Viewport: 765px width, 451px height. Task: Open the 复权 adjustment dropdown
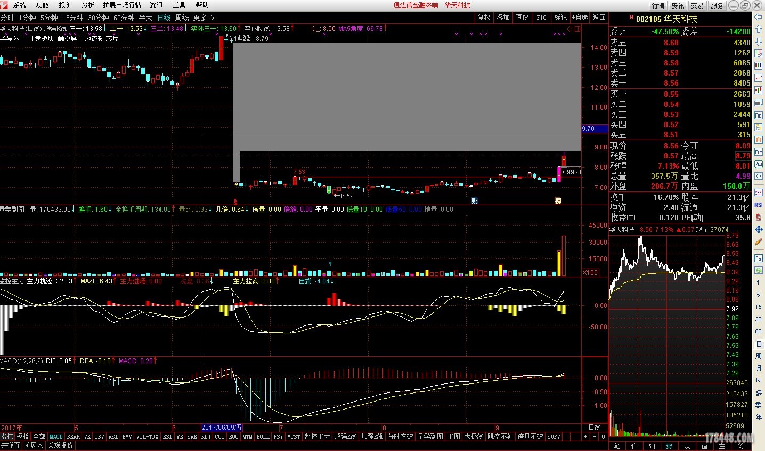click(x=484, y=18)
